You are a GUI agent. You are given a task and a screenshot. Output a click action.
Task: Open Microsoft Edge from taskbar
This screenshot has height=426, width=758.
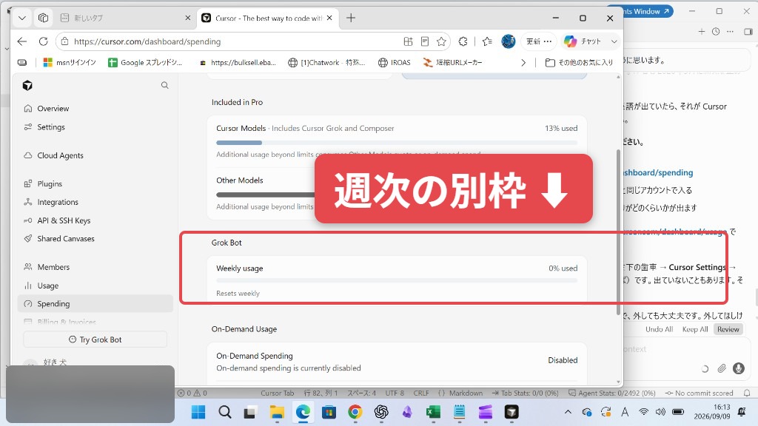[x=303, y=412]
